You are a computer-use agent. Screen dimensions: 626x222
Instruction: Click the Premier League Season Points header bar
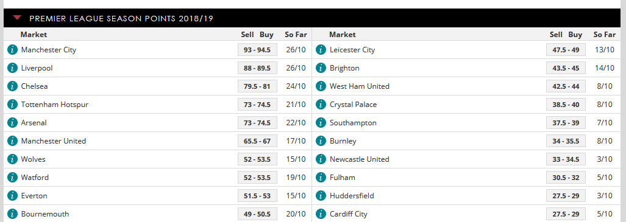pos(311,18)
